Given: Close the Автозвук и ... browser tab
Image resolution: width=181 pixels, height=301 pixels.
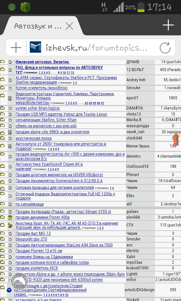Looking at the screenshot, I should coord(69,26).
